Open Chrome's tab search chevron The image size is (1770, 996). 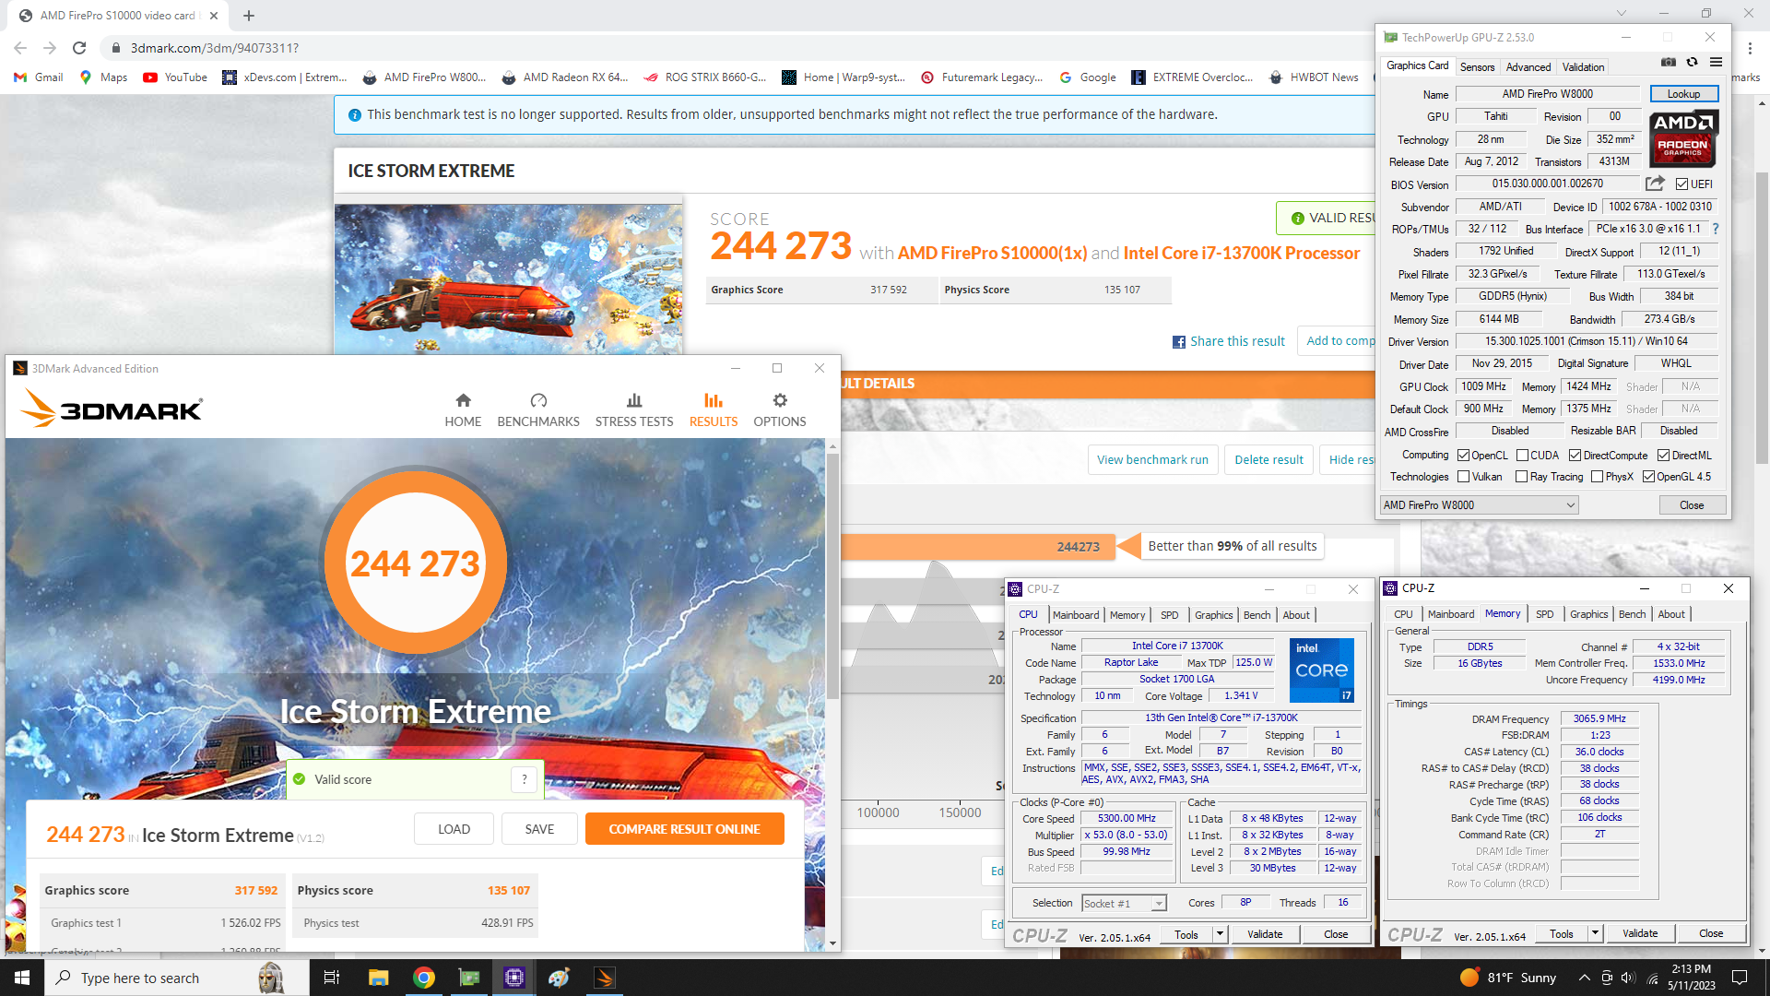(1621, 14)
